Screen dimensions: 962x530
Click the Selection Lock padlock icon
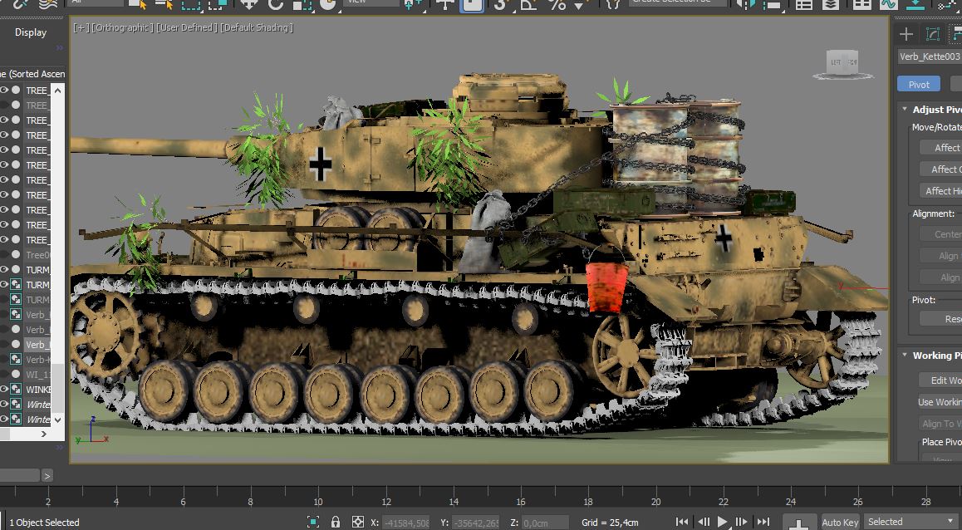tap(336, 522)
